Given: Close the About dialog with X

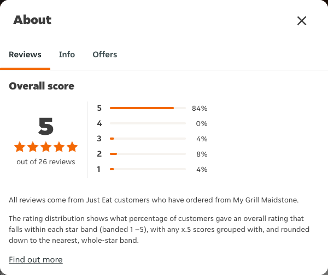Looking at the screenshot, I should pos(302,21).
